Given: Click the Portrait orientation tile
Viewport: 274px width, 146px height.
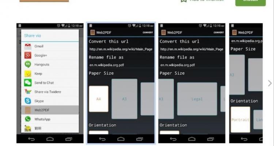Looking at the screenshot, I should (240, 120).
